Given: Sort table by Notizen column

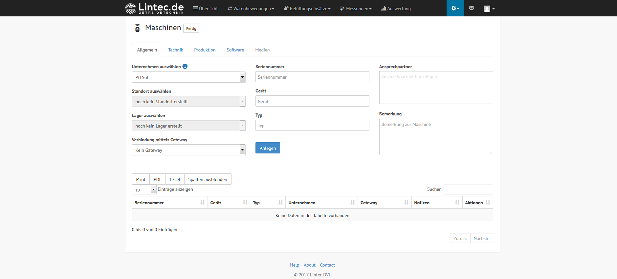Looking at the screenshot, I should click(x=436, y=203).
